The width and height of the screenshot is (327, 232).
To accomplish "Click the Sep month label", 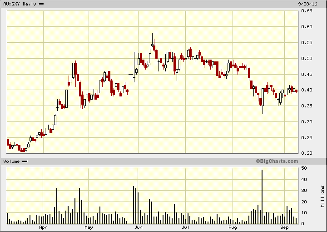I will 284,227.
